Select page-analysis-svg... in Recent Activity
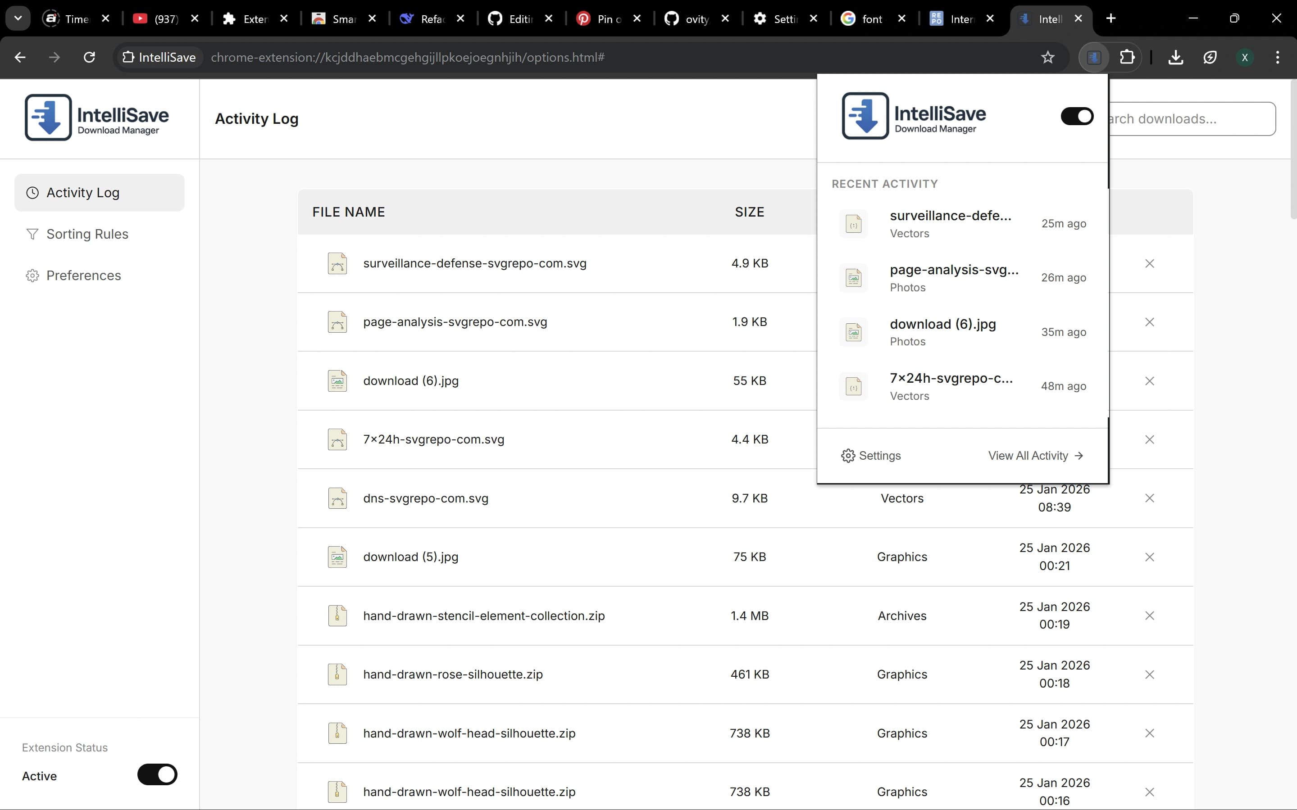1297x810 pixels. tap(963, 278)
